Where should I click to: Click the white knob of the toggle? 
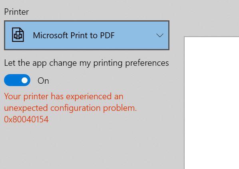(24, 80)
